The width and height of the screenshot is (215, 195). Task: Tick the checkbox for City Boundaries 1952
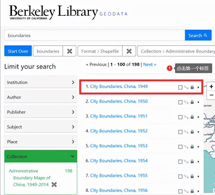pos(180,132)
